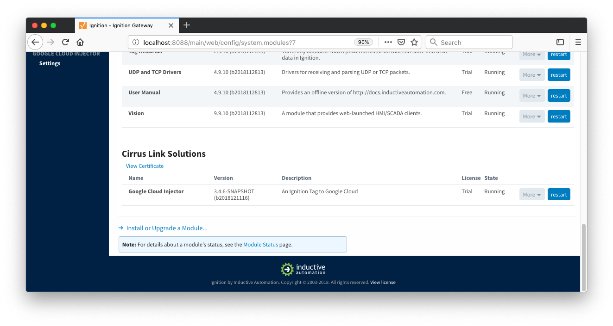Image resolution: width=613 pixels, height=326 pixels.
Task: Expand More dropdown for Vision module
Action: pyautogui.click(x=532, y=117)
